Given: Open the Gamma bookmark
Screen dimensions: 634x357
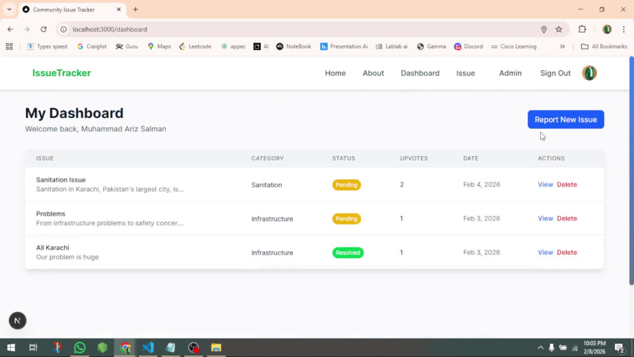Looking at the screenshot, I should pos(431,46).
